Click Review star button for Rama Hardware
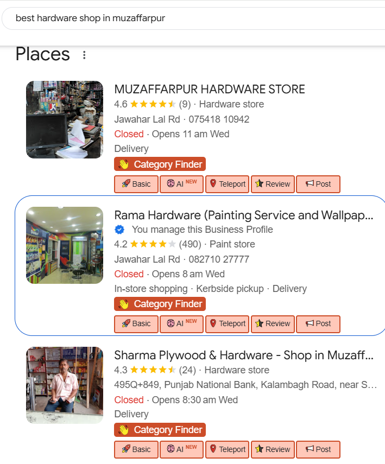This screenshot has height=464, width=385. pyautogui.click(x=273, y=323)
